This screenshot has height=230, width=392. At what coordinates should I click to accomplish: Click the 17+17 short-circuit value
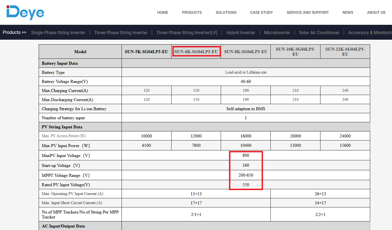pos(196,203)
